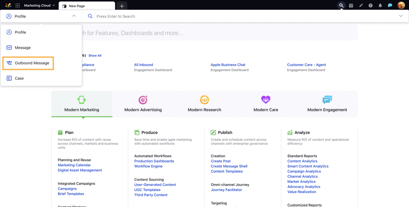
Task: Click the pencil compose icon
Action: 361,5
